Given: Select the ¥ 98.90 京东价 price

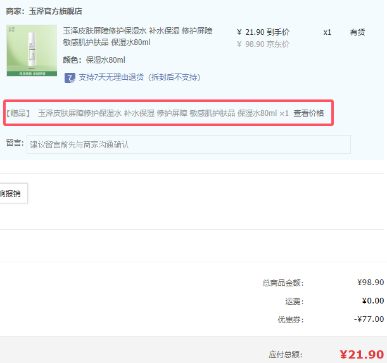Looking at the screenshot, I should pos(263,44).
